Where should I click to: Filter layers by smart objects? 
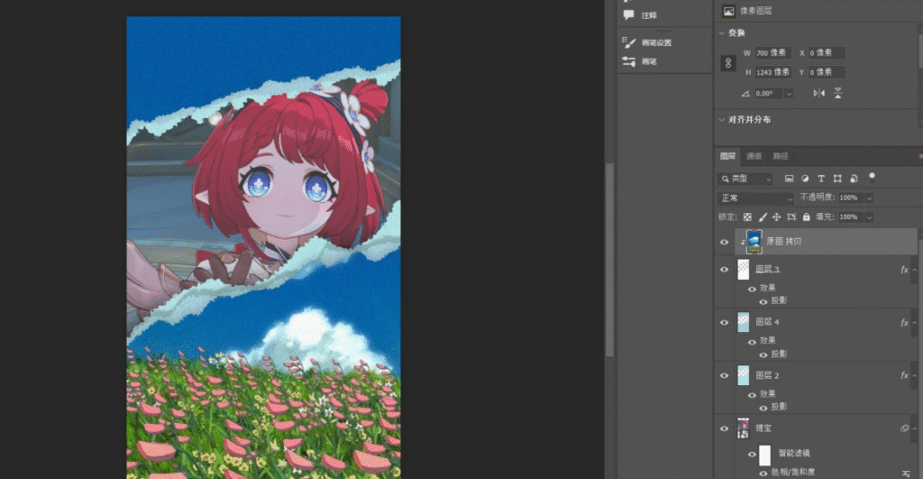pyautogui.click(x=854, y=179)
